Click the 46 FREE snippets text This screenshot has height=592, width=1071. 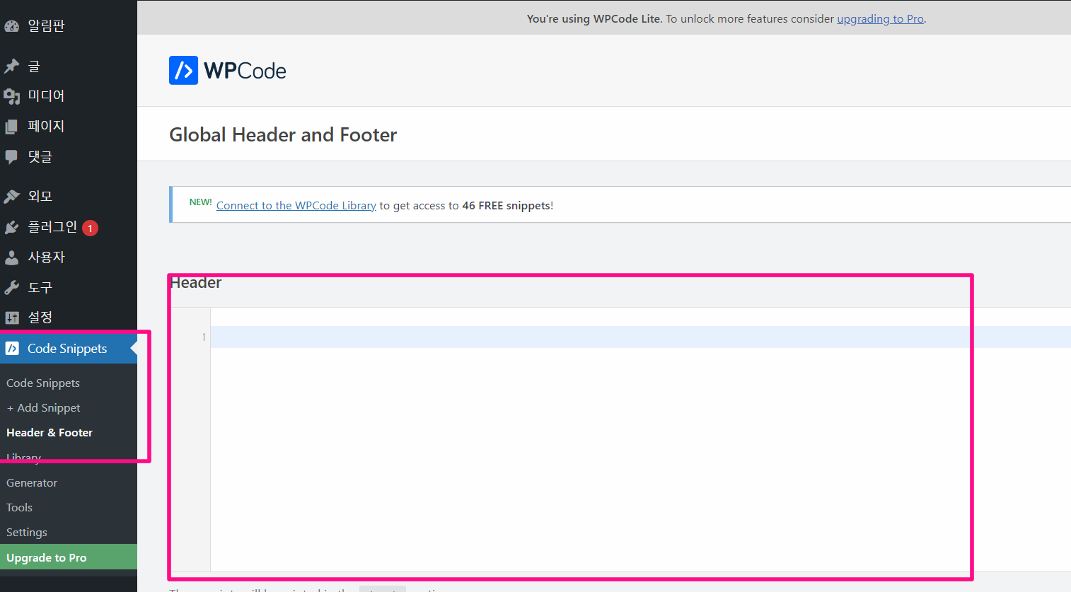[506, 206]
